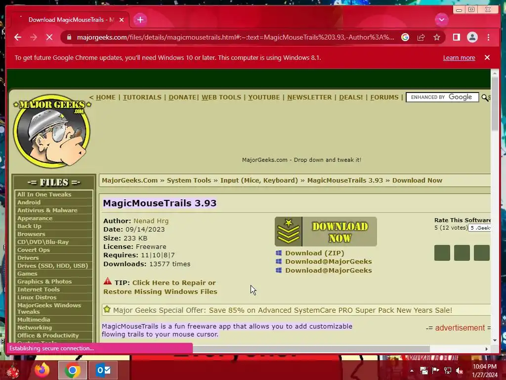
Task: Open the DEALS! navigation link
Action: click(x=351, y=97)
